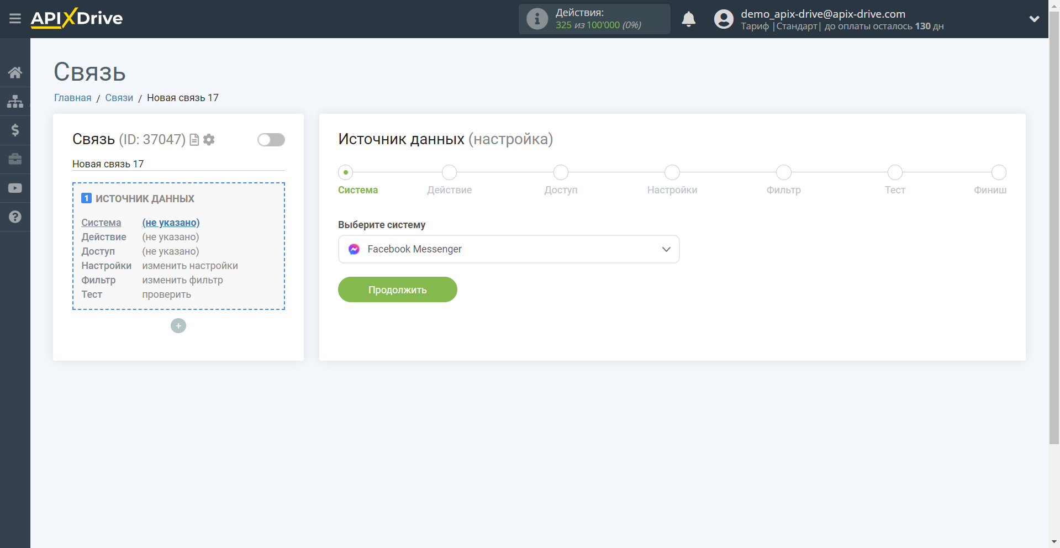Click проверить test text

(x=167, y=294)
